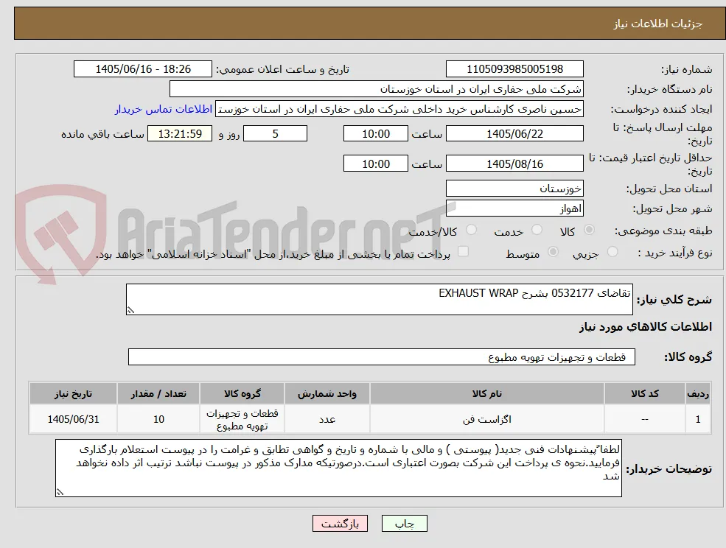Select the خدمت radio button
Viewport: 726px width, 548px height.
(x=537, y=230)
